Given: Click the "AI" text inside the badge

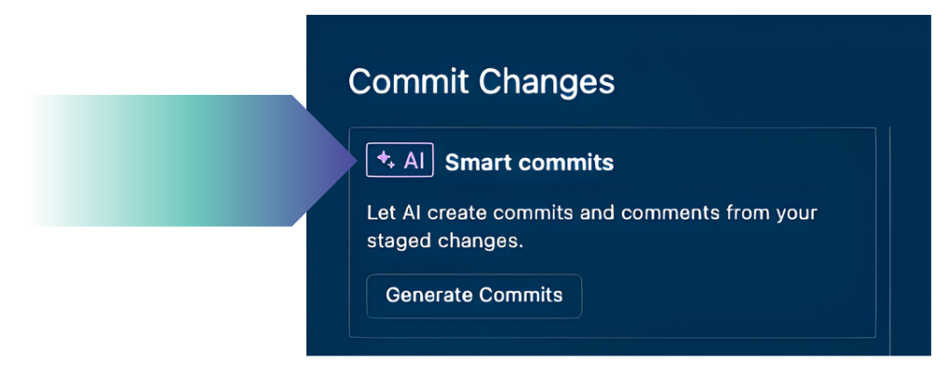Looking at the screenshot, I should click(x=414, y=162).
